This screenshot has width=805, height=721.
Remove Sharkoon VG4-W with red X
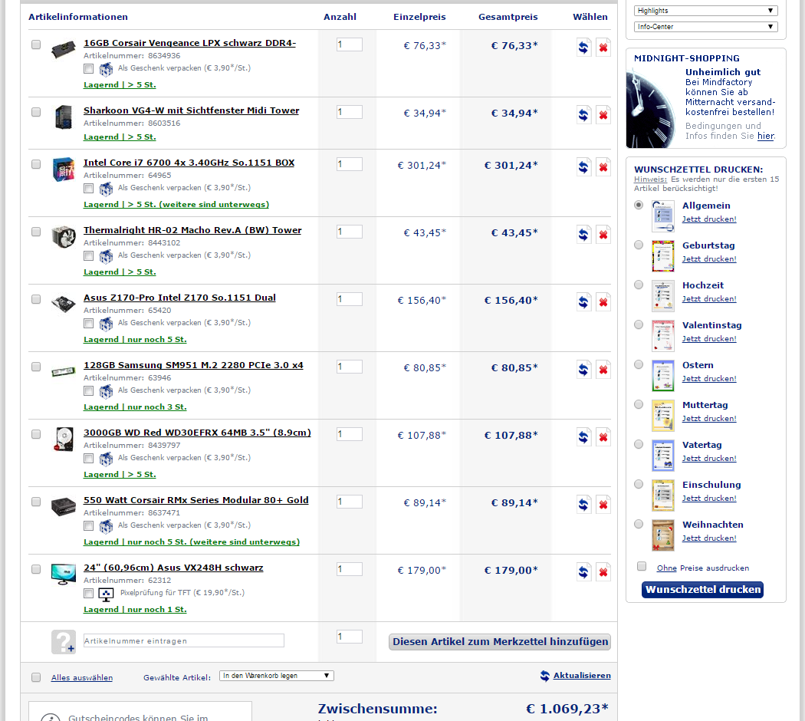click(603, 115)
